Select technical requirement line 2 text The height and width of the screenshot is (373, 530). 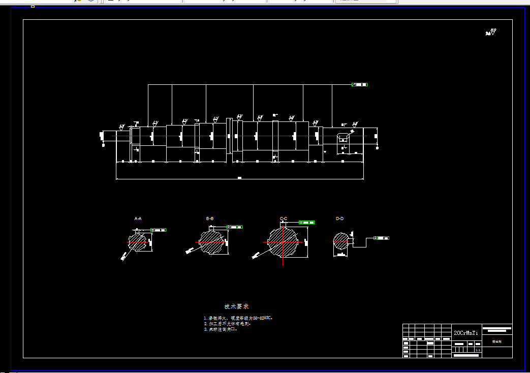[x=227, y=324]
